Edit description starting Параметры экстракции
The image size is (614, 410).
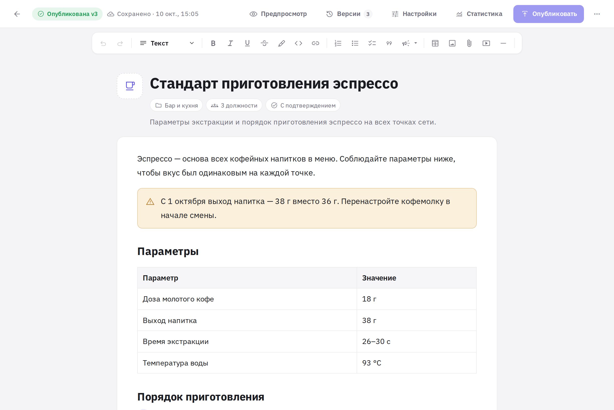(x=293, y=122)
